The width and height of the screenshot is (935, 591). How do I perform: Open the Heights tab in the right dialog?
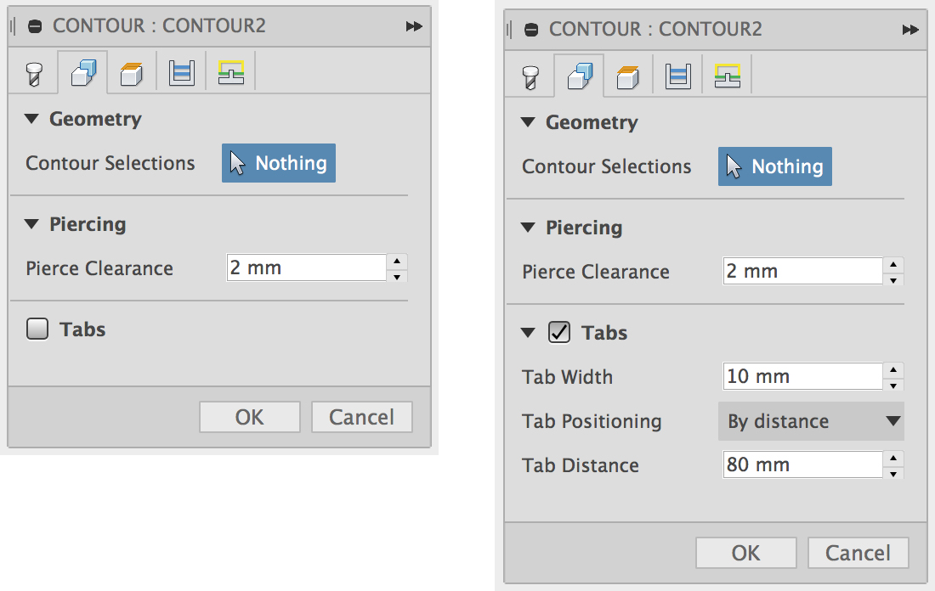[628, 77]
